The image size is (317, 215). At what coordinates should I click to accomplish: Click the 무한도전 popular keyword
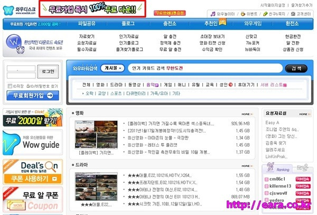click(x=175, y=68)
